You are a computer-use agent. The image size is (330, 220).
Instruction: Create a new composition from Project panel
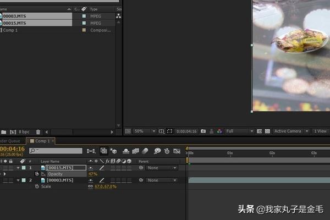pos(13,132)
